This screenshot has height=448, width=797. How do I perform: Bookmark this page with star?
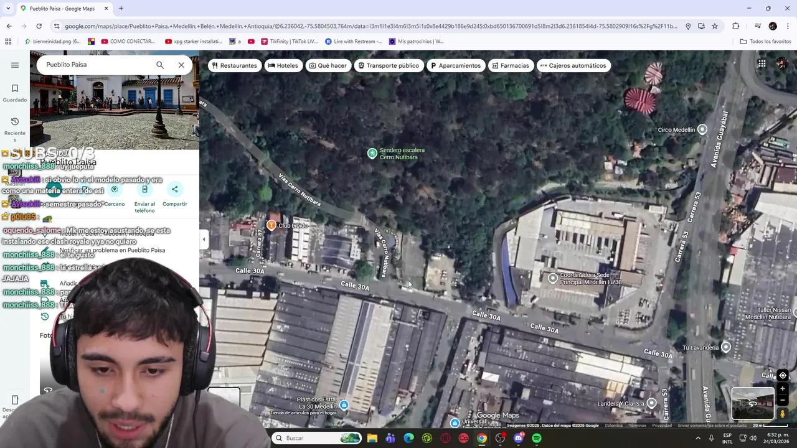(715, 26)
